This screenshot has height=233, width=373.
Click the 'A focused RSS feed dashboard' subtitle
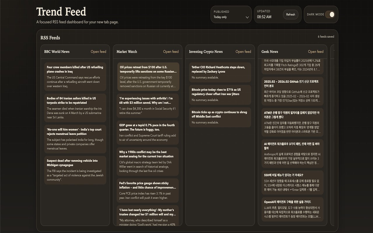tap(78, 22)
